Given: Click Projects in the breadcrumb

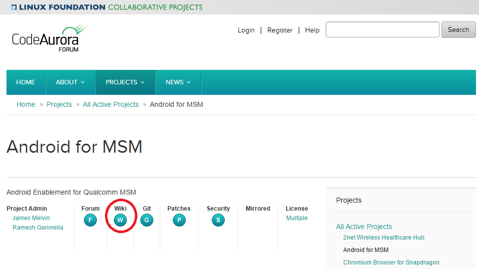Looking at the screenshot, I should point(59,104).
